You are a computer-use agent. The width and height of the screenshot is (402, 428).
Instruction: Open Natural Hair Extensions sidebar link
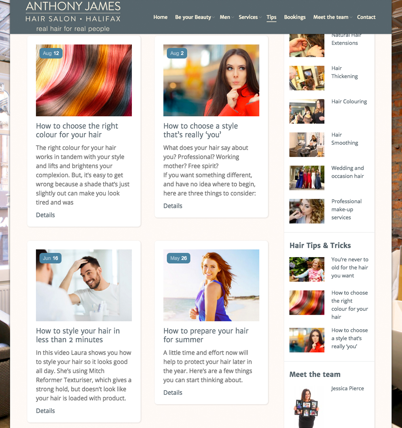point(346,39)
